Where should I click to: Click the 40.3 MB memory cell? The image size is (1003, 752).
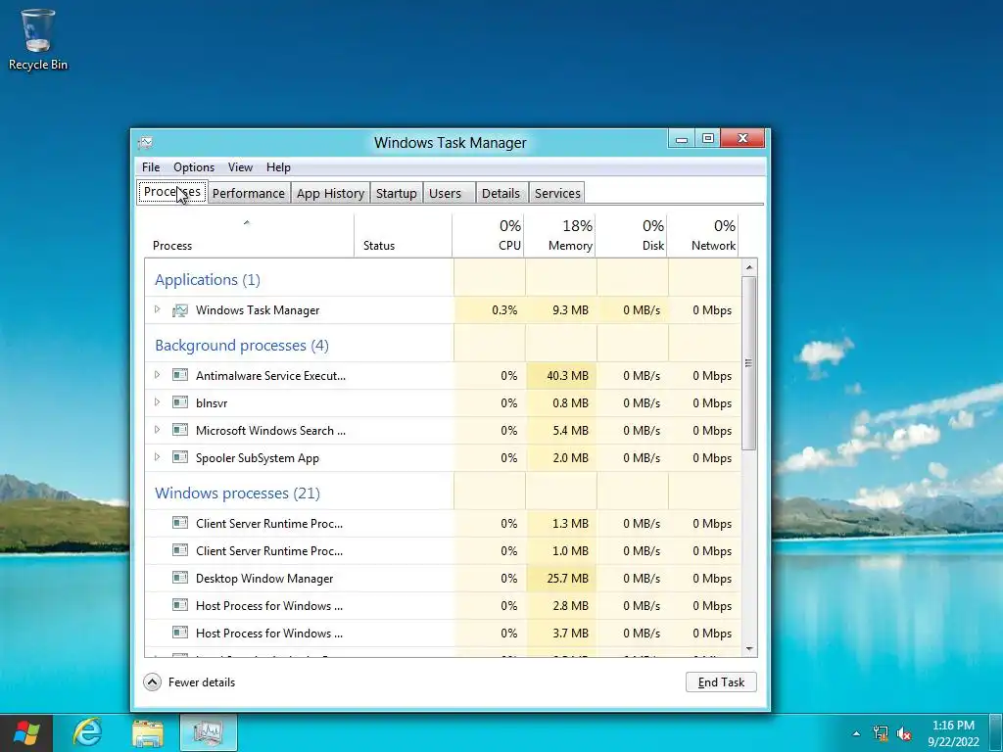[x=561, y=376]
